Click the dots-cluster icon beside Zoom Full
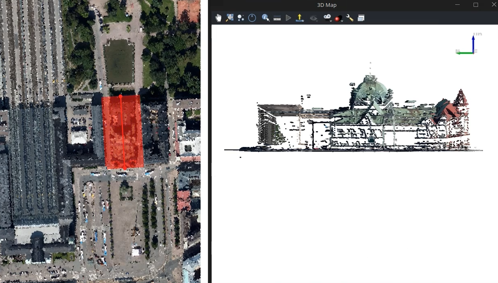The image size is (498, 283). click(x=241, y=18)
